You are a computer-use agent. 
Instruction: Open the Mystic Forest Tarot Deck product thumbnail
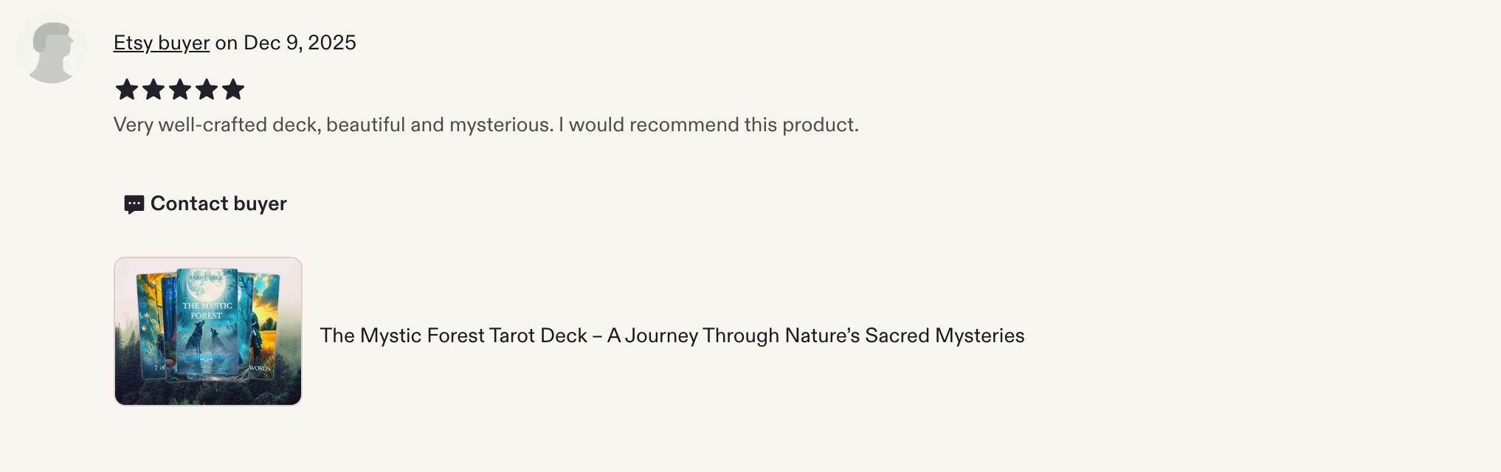(208, 331)
